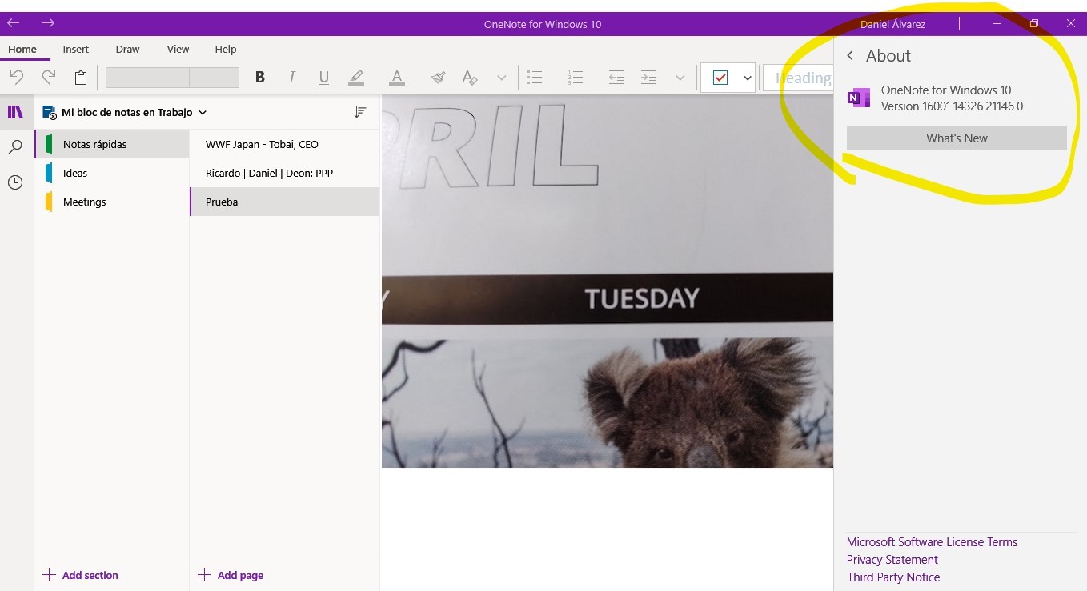Select the Ideas section
The width and height of the screenshot is (1087, 591).
click(x=112, y=173)
